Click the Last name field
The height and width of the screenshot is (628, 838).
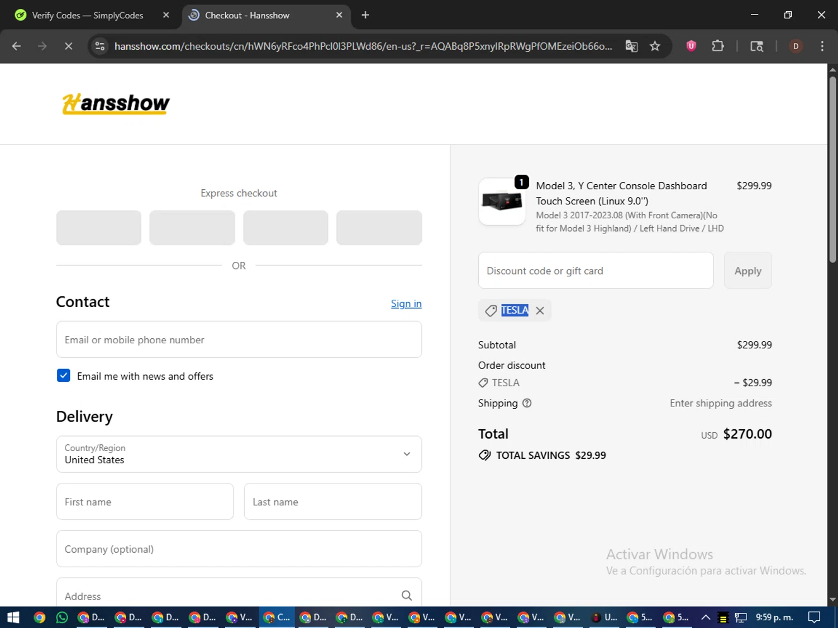pos(333,502)
